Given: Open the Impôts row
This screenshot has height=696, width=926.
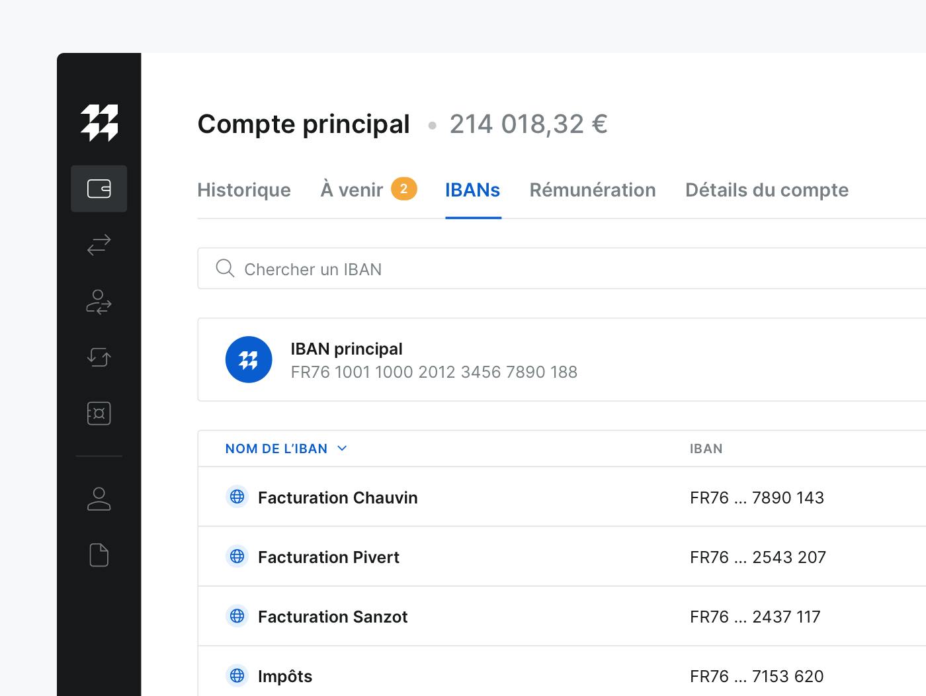Looking at the screenshot, I should tap(562, 672).
